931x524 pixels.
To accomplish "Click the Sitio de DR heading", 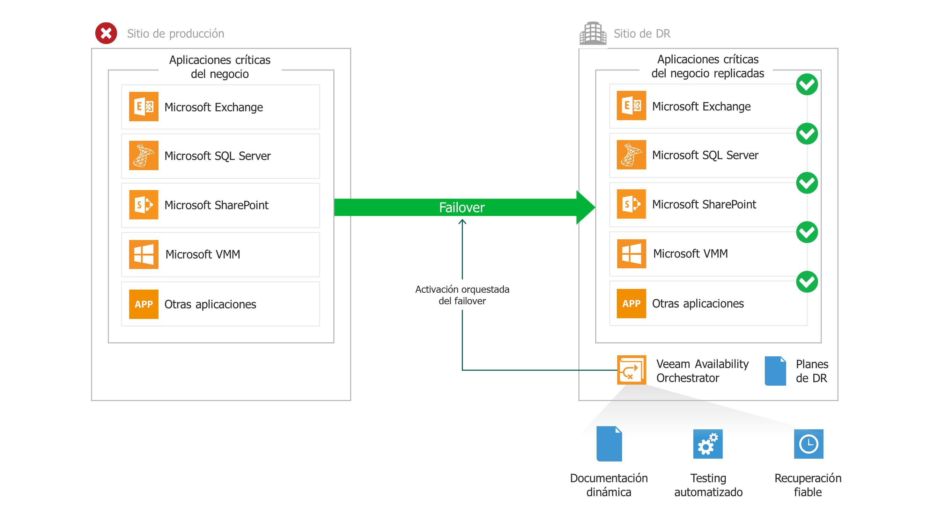I will 642,34.
